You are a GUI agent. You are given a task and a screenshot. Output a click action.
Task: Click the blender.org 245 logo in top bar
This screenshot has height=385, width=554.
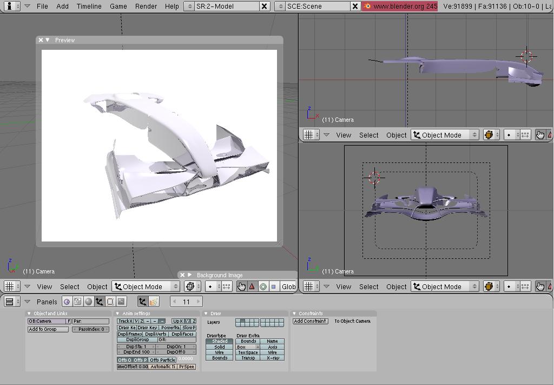pos(400,6)
